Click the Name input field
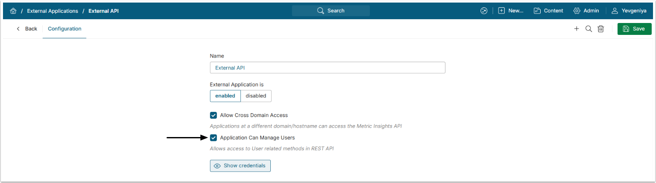This screenshot has height=183, width=656. click(327, 68)
